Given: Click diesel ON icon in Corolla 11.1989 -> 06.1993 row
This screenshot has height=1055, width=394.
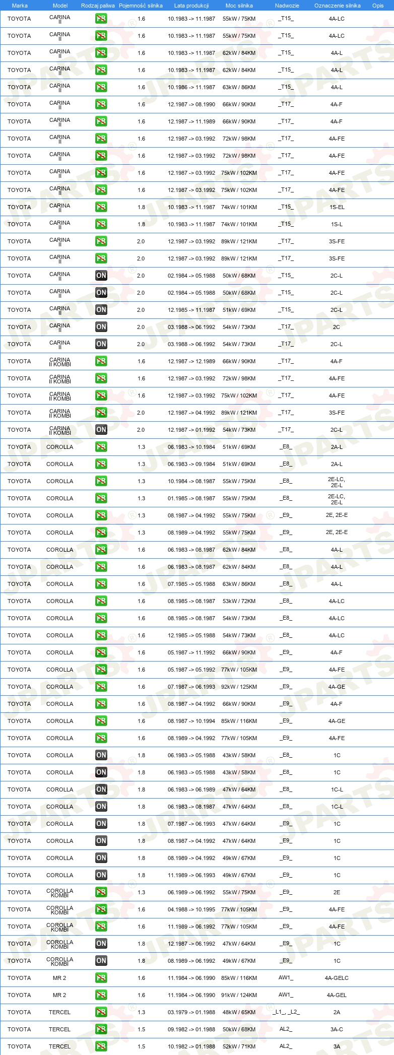Looking at the screenshot, I should pyautogui.click(x=101, y=875).
